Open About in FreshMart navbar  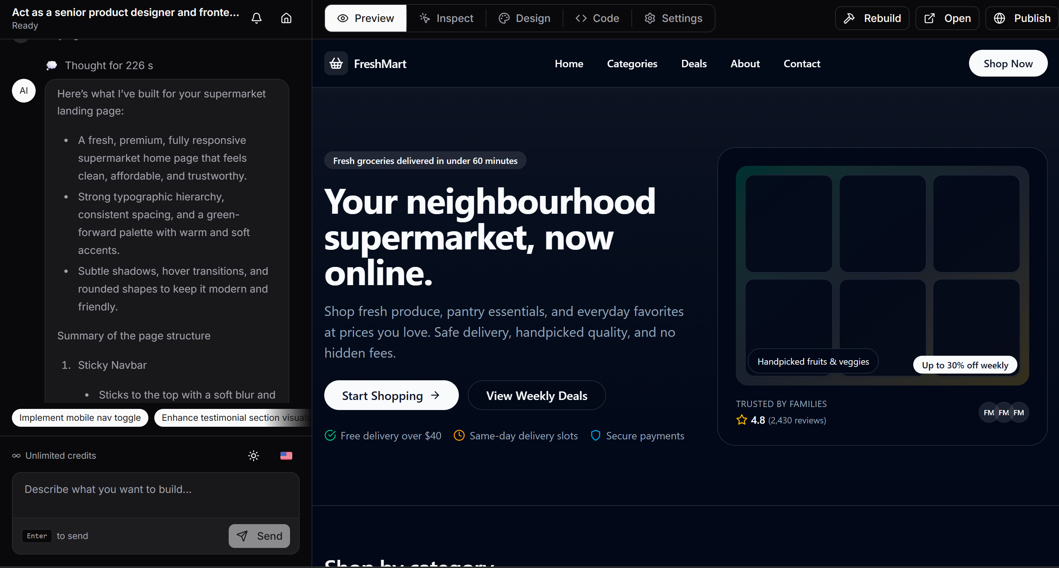pos(745,64)
